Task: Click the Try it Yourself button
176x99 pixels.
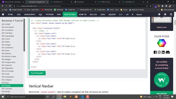Action: pyautogui.click(x=37, y=73)
